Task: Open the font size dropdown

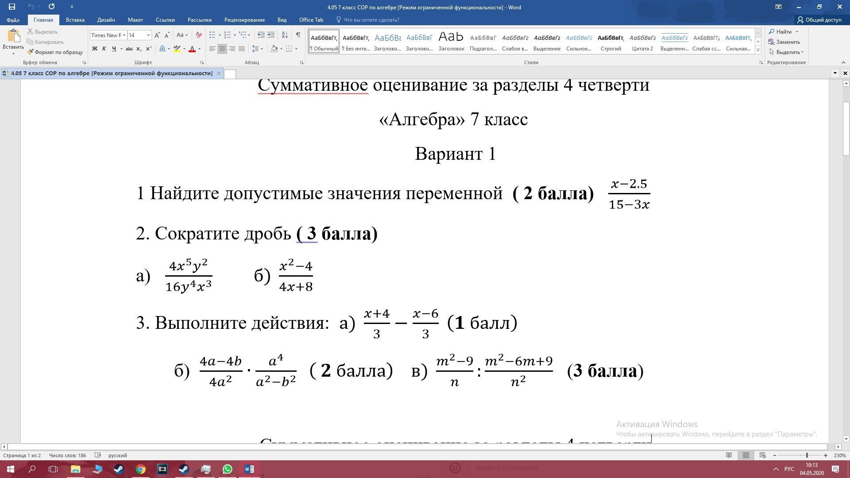Action: coord(148,35)
